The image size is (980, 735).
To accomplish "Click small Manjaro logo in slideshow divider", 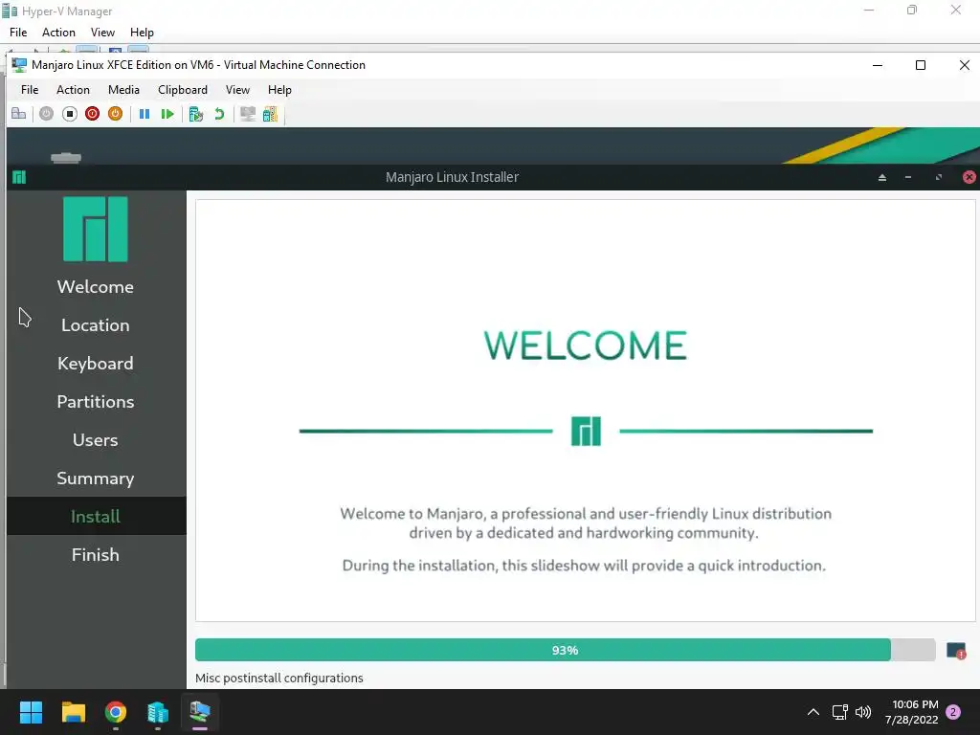I will pyautogui.click(x=587, y=432).
